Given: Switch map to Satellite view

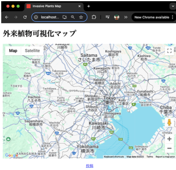Looking at the screenshot, I should click(x=32, y=51).
